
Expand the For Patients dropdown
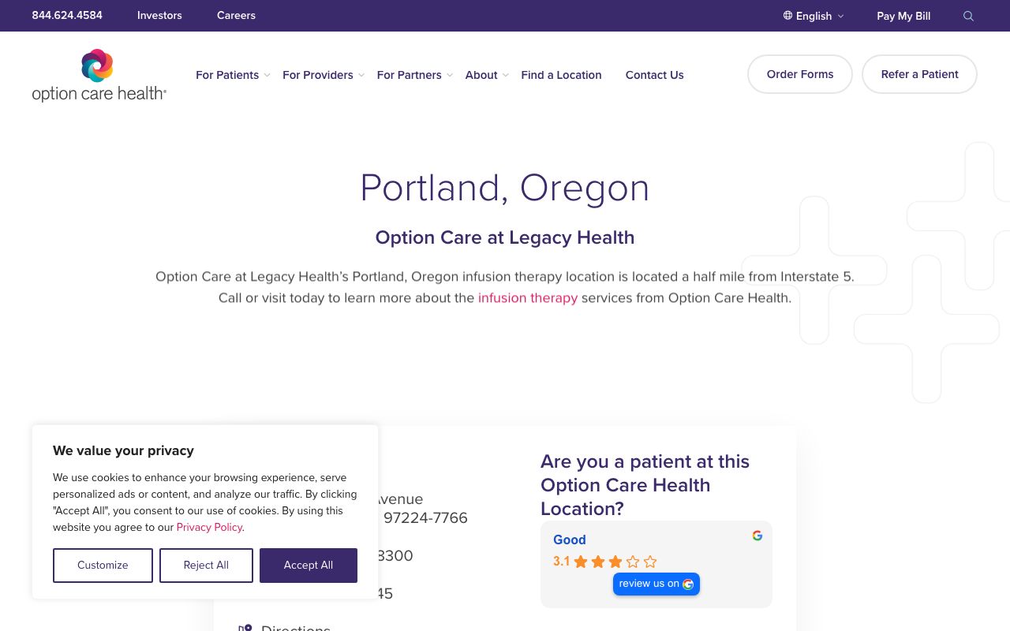[227, 75]
